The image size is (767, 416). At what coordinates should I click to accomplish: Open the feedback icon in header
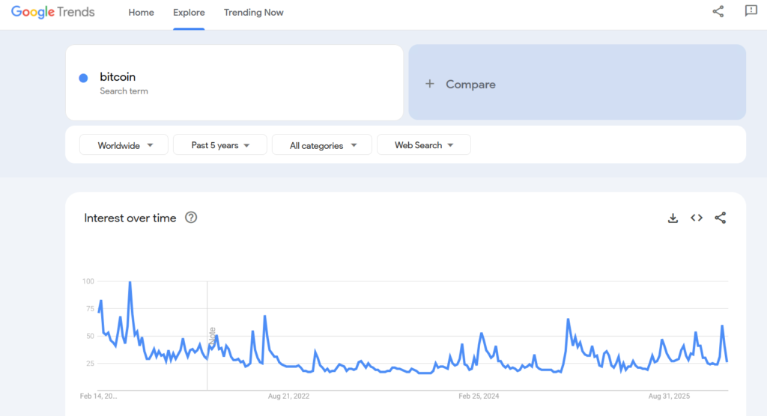pyautogui.click(x=751, y=11)
